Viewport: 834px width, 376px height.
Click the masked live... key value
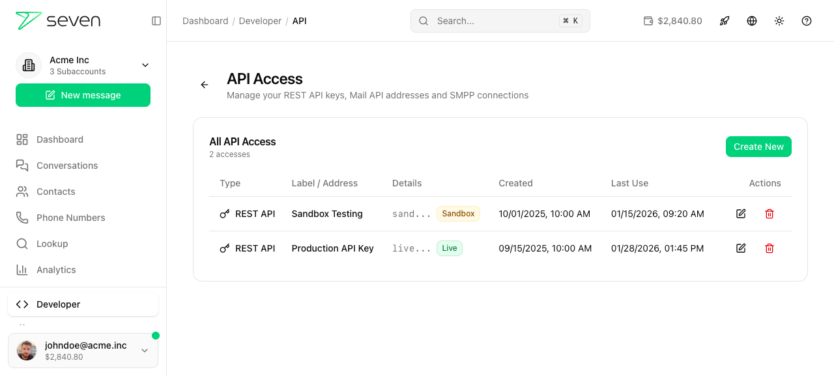point(412,248)
